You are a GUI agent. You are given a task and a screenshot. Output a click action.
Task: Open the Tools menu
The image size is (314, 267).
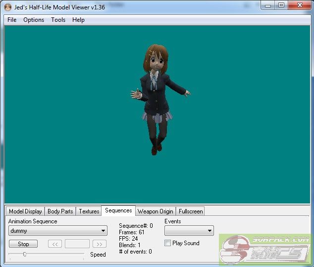click(x=58, y=20)
